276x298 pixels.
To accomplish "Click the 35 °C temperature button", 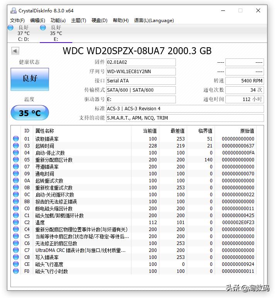I will click(x=30, y=113).
